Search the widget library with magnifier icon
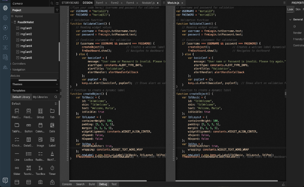 click(56, 97)
